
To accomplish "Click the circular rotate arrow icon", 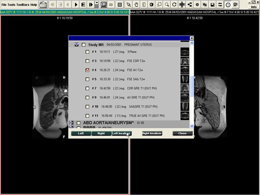I will coord(174,5).
